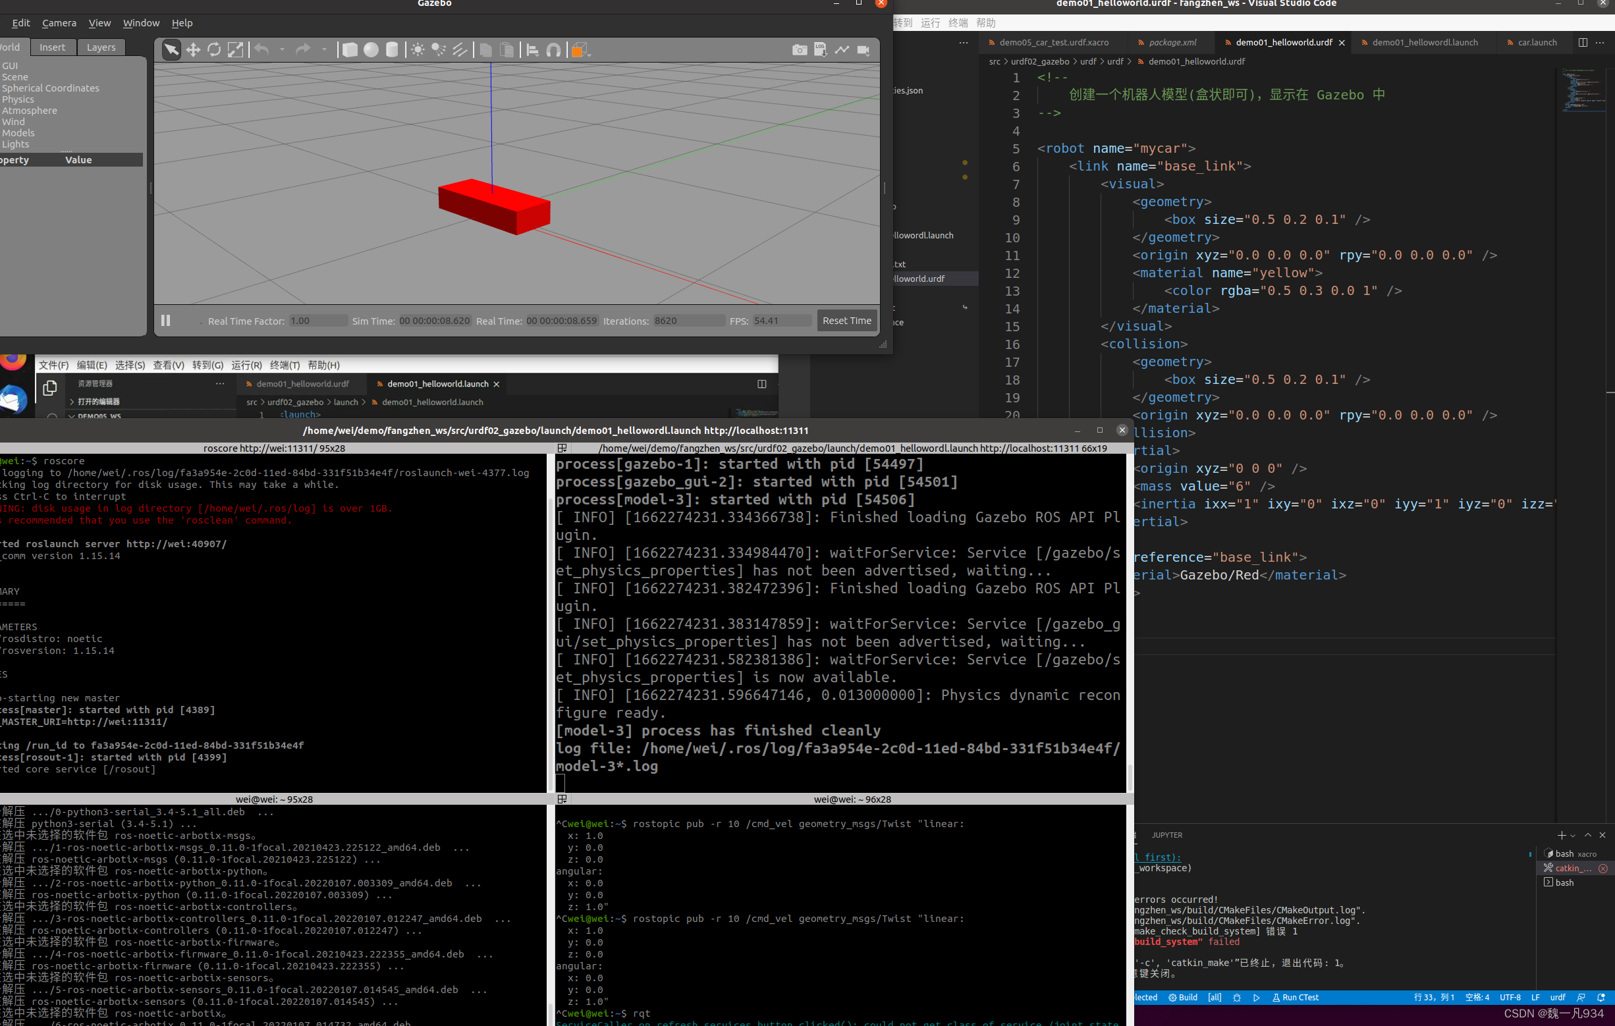Open the car.launch tab in VS Code
1615x1026 pixels.
(x=1537, y=42)
